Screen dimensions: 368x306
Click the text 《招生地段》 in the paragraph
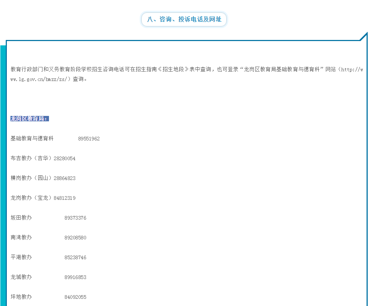[173, 69]
